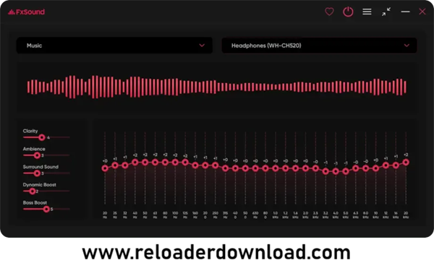Screen dimensions: 434x263
Task: Click the Dynamic Boost label text
Action: point(39,185)
